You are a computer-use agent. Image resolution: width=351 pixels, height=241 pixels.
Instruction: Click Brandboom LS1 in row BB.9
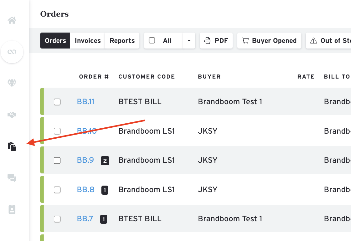coord(147,160)
